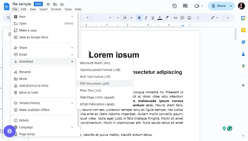This screenshot has height=141, width=248.
Task: Get add-ons with plus icon
Action: pyautogui.click(x=243, y=85)
